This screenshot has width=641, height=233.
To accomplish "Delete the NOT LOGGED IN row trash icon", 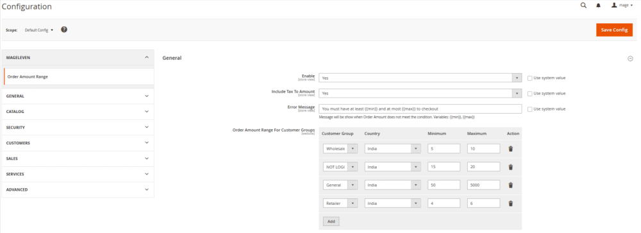I will 510,167.
